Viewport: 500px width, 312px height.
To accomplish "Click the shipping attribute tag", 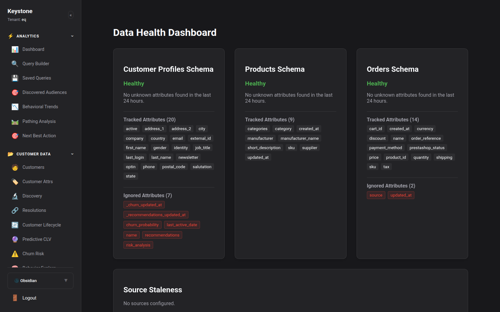I will pyautogui.click(x=444, y=157).
